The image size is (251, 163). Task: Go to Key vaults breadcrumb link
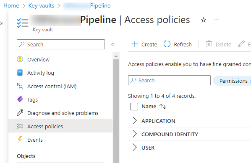tap(41, 5)
